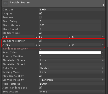Click the Duration label
The height and width of the screenshot is (94, 108).
pos(8,10)
